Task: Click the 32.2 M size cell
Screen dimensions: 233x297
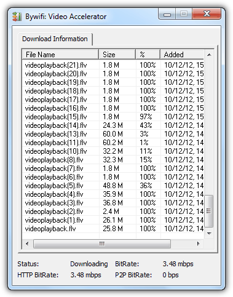Action: 113,151
